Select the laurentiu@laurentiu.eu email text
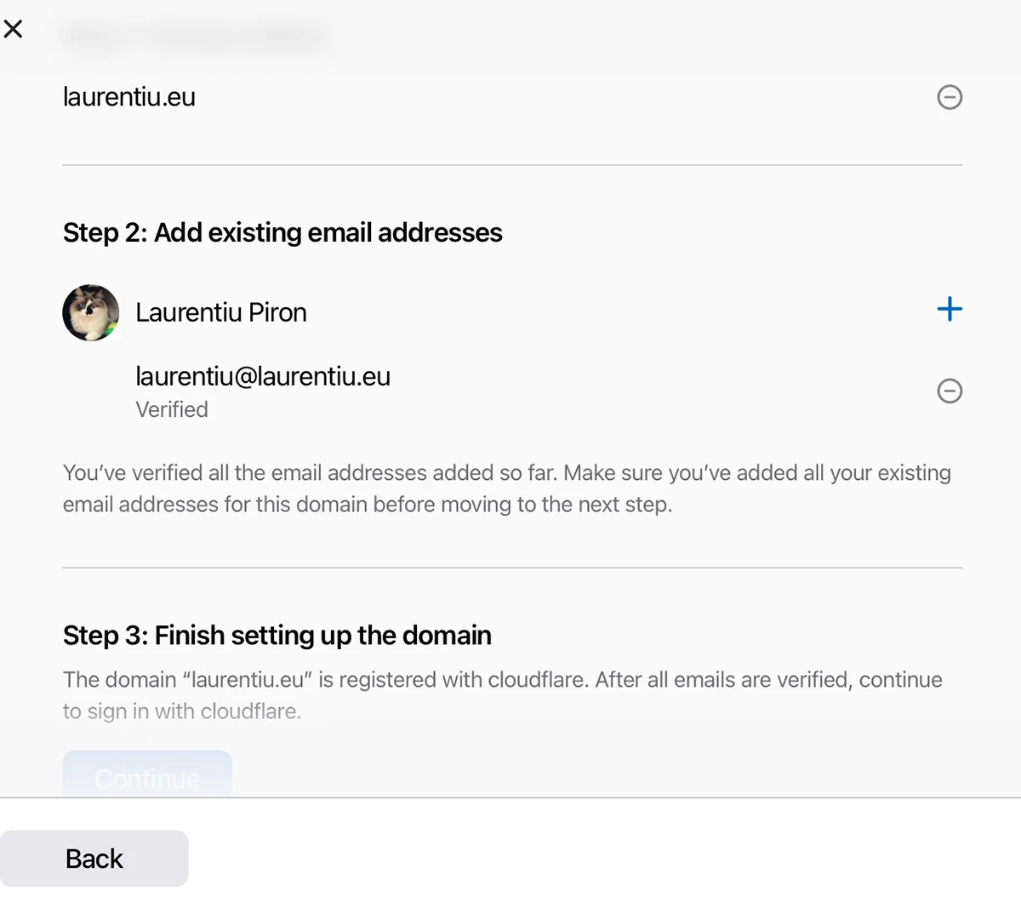This screenshot has width=1021, height=913. [x=263, y=376]
